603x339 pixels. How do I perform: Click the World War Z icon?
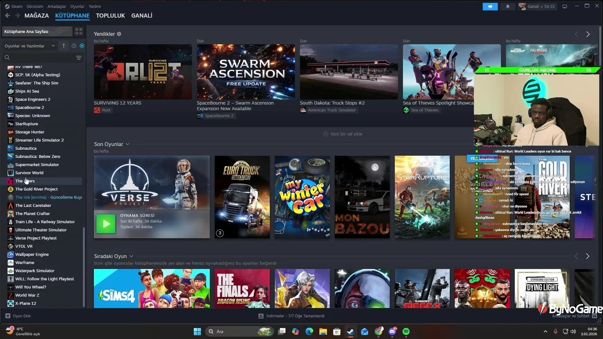click(10, 295)
